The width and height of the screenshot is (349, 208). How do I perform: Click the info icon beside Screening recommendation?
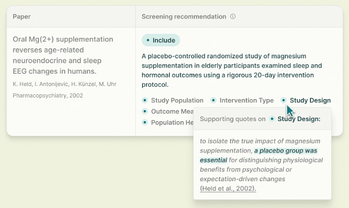pyautogui.click(x=233, y=16)
